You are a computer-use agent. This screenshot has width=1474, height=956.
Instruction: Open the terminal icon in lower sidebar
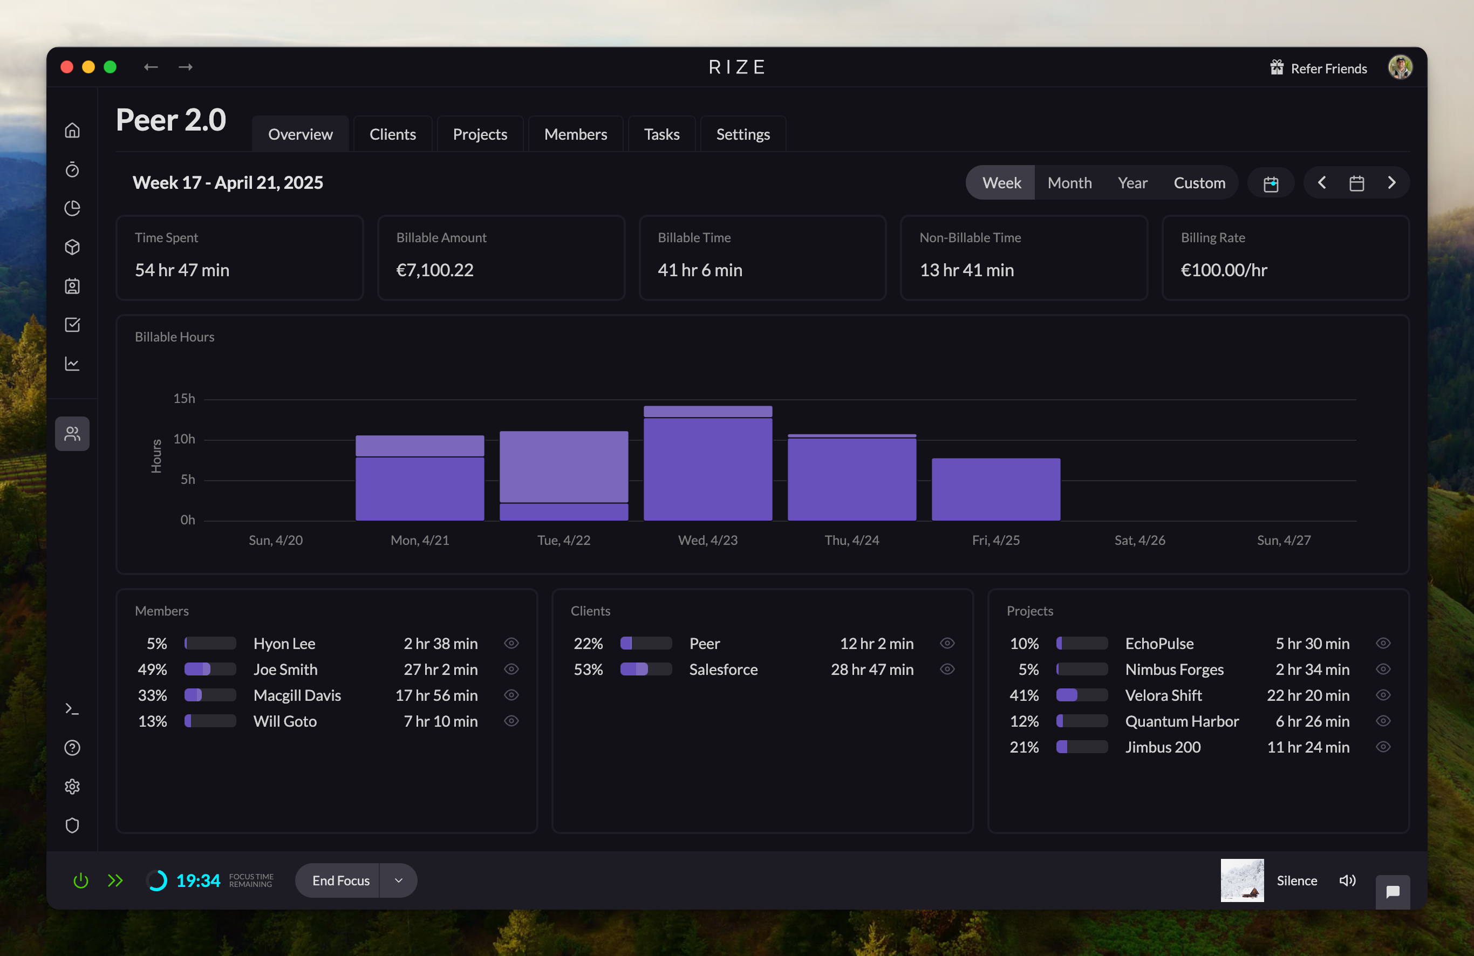point(72,709)
